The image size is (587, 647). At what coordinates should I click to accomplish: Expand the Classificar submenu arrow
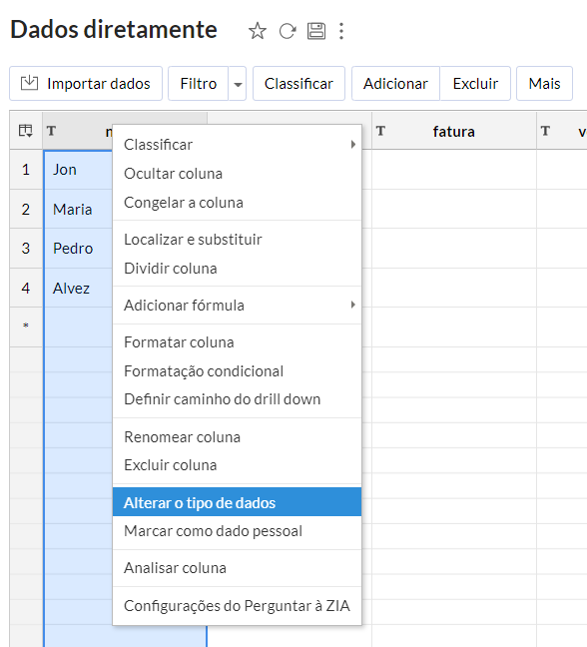(353, 145)
